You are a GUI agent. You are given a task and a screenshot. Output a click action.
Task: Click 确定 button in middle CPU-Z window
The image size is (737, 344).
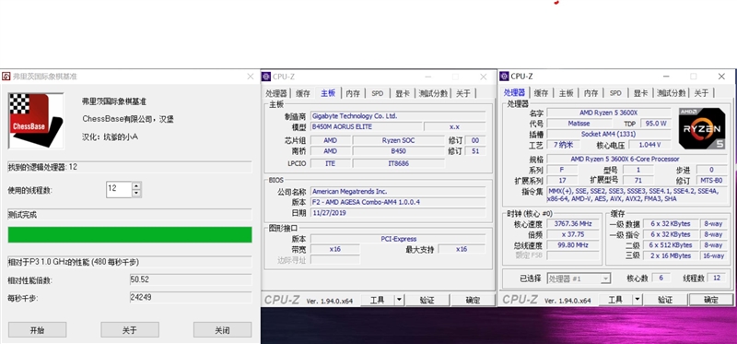coord(473,300)
